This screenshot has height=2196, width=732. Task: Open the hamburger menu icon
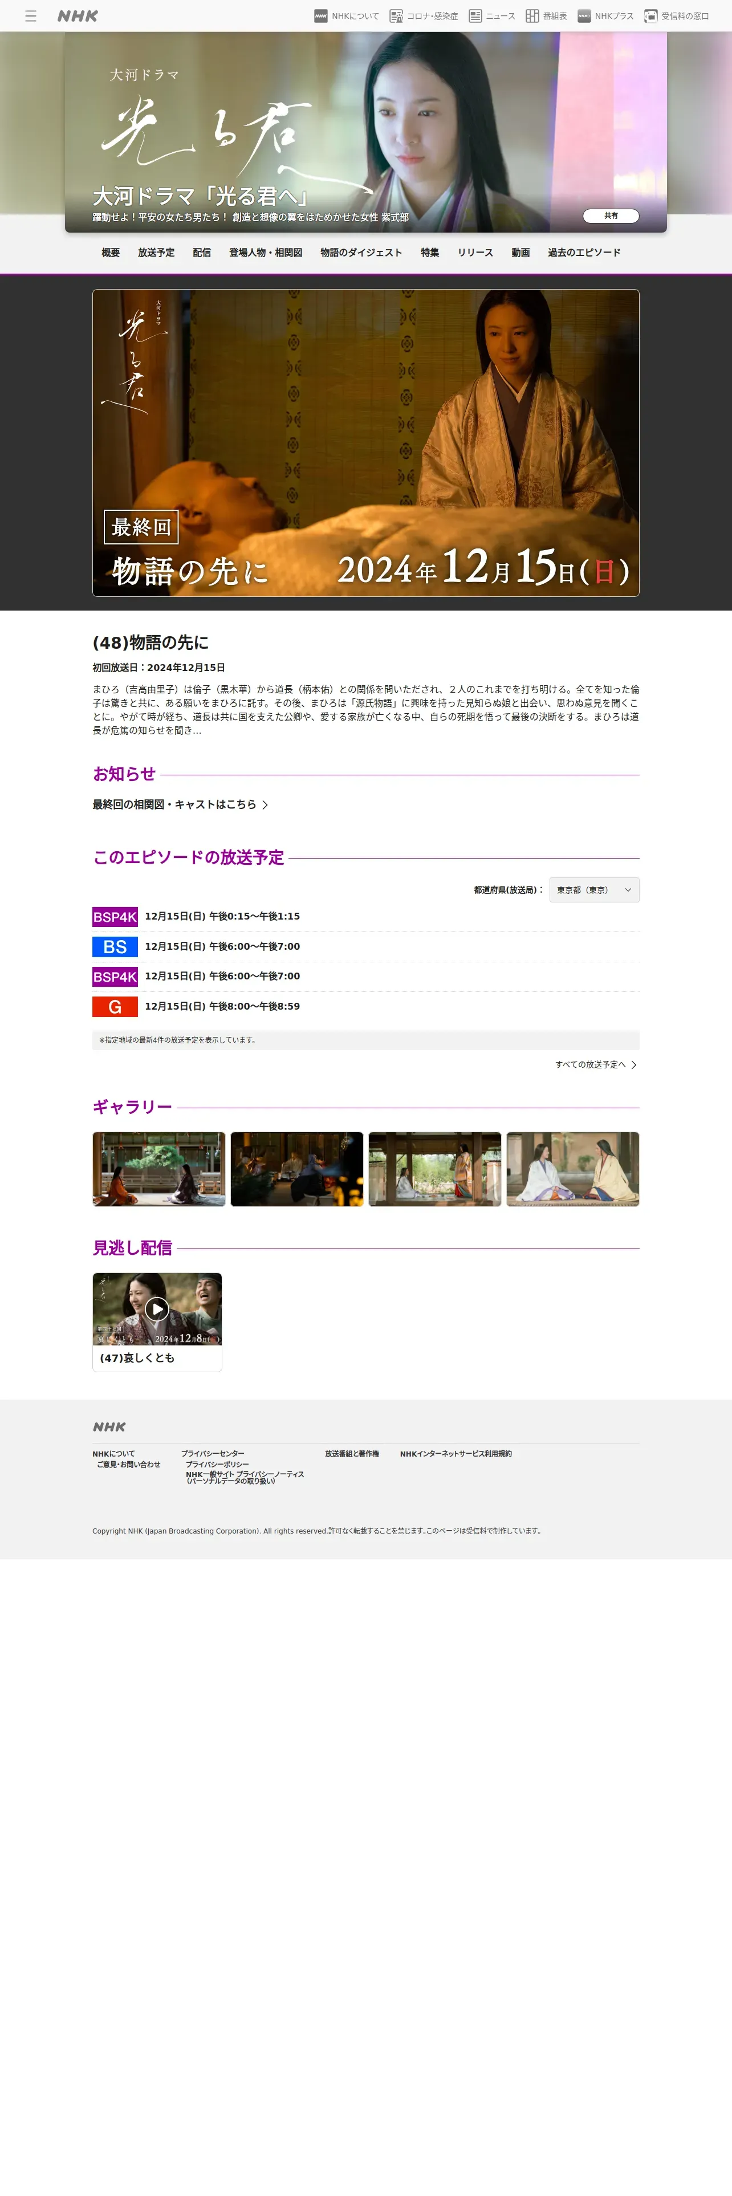(x=31, y=16)
